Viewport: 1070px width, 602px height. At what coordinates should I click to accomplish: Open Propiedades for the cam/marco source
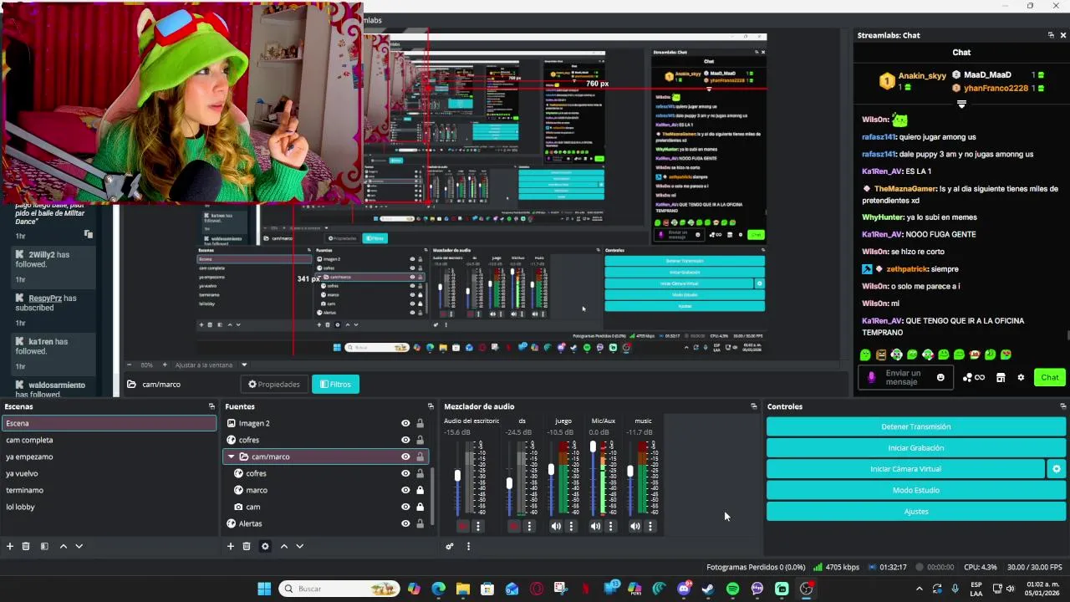coord(274,385)
